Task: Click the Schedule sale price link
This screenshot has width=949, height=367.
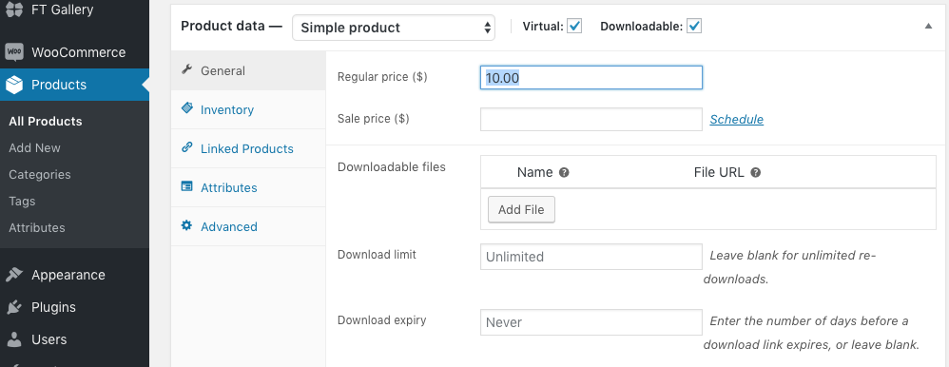Action: point(737,119)
